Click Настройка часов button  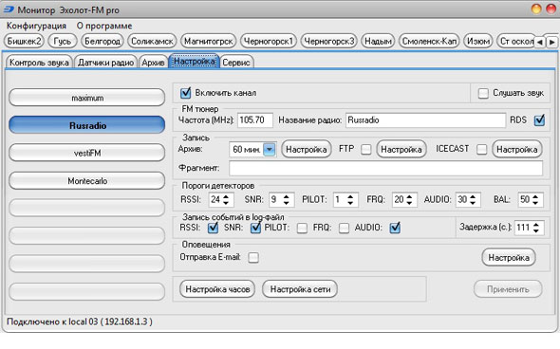tap(217, 289)
